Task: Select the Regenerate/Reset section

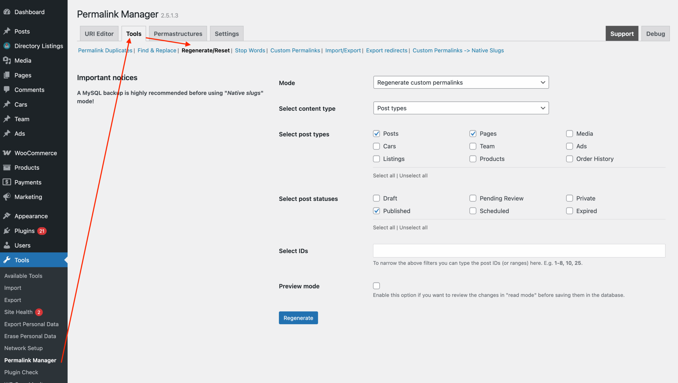Action: 206,50
